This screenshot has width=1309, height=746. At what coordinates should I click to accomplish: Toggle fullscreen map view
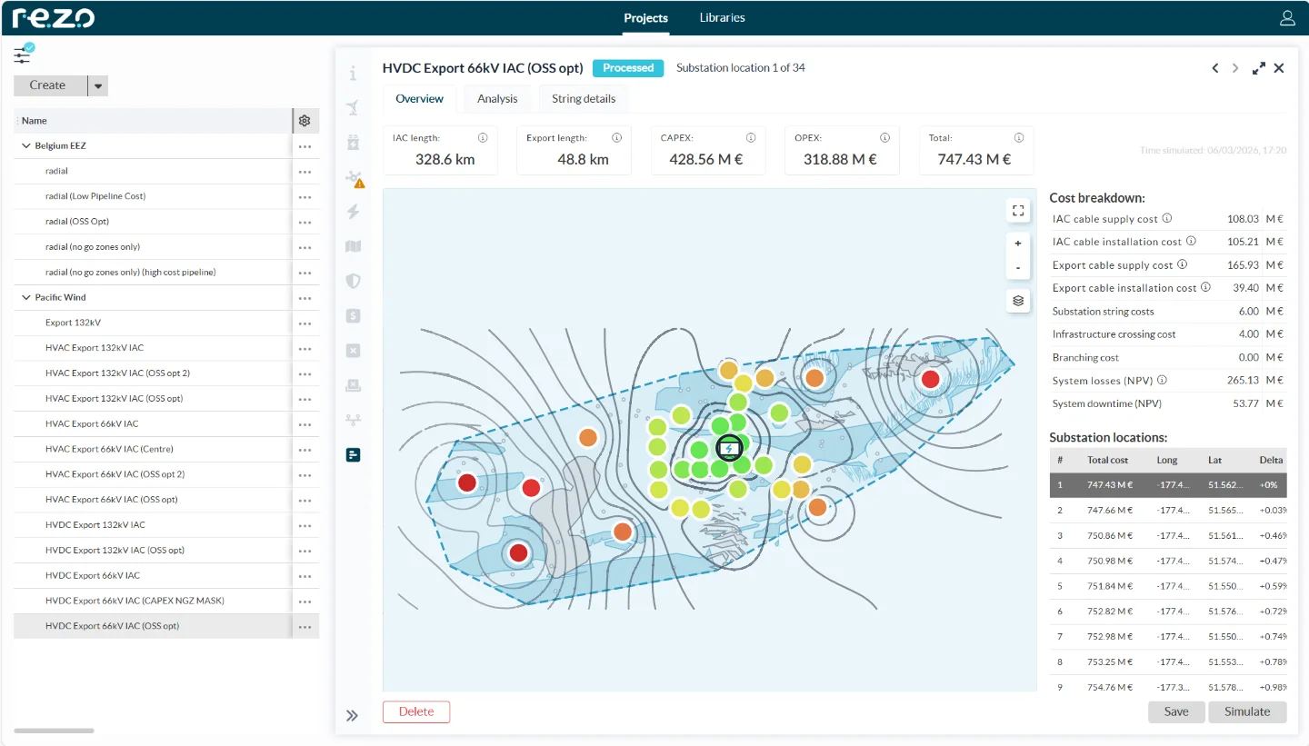tap(1018, 211)
